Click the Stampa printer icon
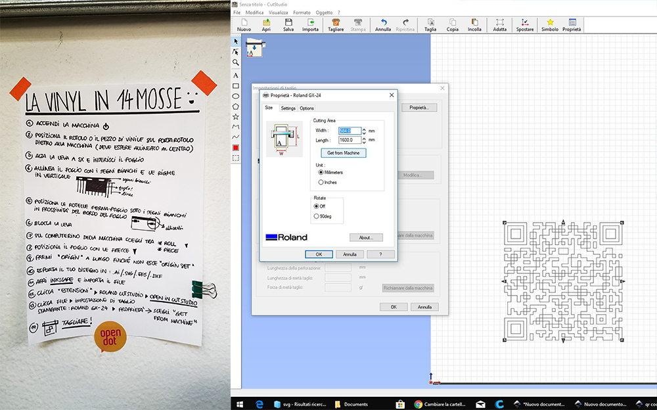Screen dimensions: 657x410 [x=358, y=25]
